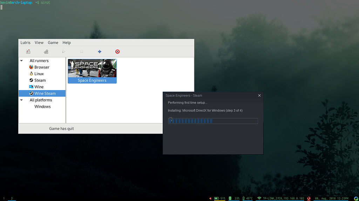Image resolution: width=359 pixels, height=201 pixels.
Task: Click the stop game toolbar button
Action: pos(81,52)
